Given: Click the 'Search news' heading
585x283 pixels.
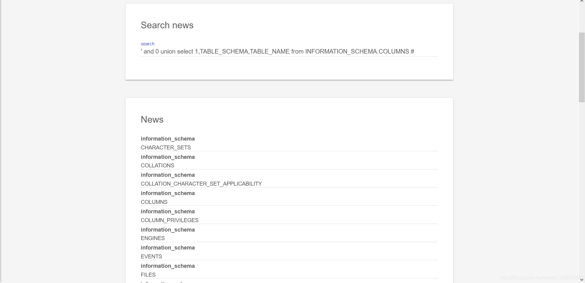Looking at the screenshot, I should coord(167,25).
